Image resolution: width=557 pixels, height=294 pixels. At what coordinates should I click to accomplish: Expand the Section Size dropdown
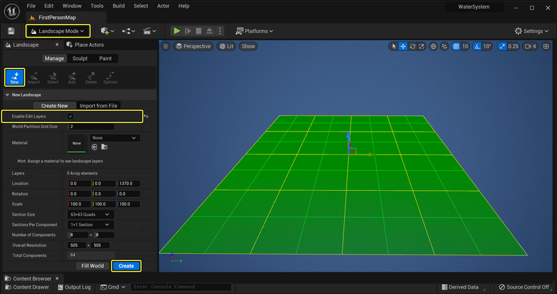click(90, 214)
